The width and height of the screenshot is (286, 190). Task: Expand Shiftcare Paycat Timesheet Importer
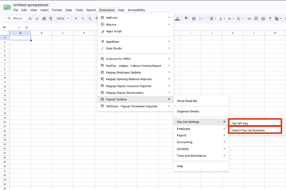pyautogui.click(x=136, y=106)
